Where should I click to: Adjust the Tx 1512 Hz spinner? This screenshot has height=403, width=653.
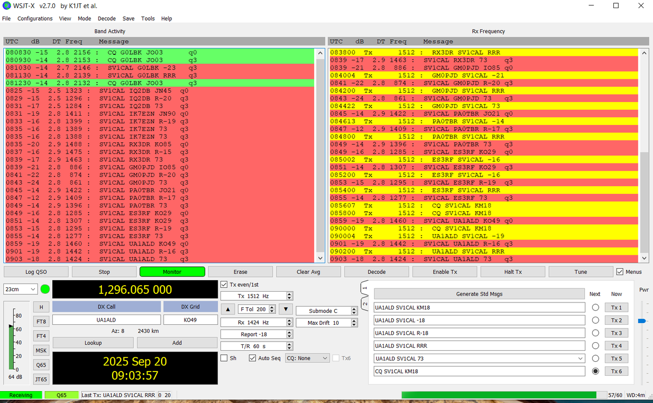[257, 296]
